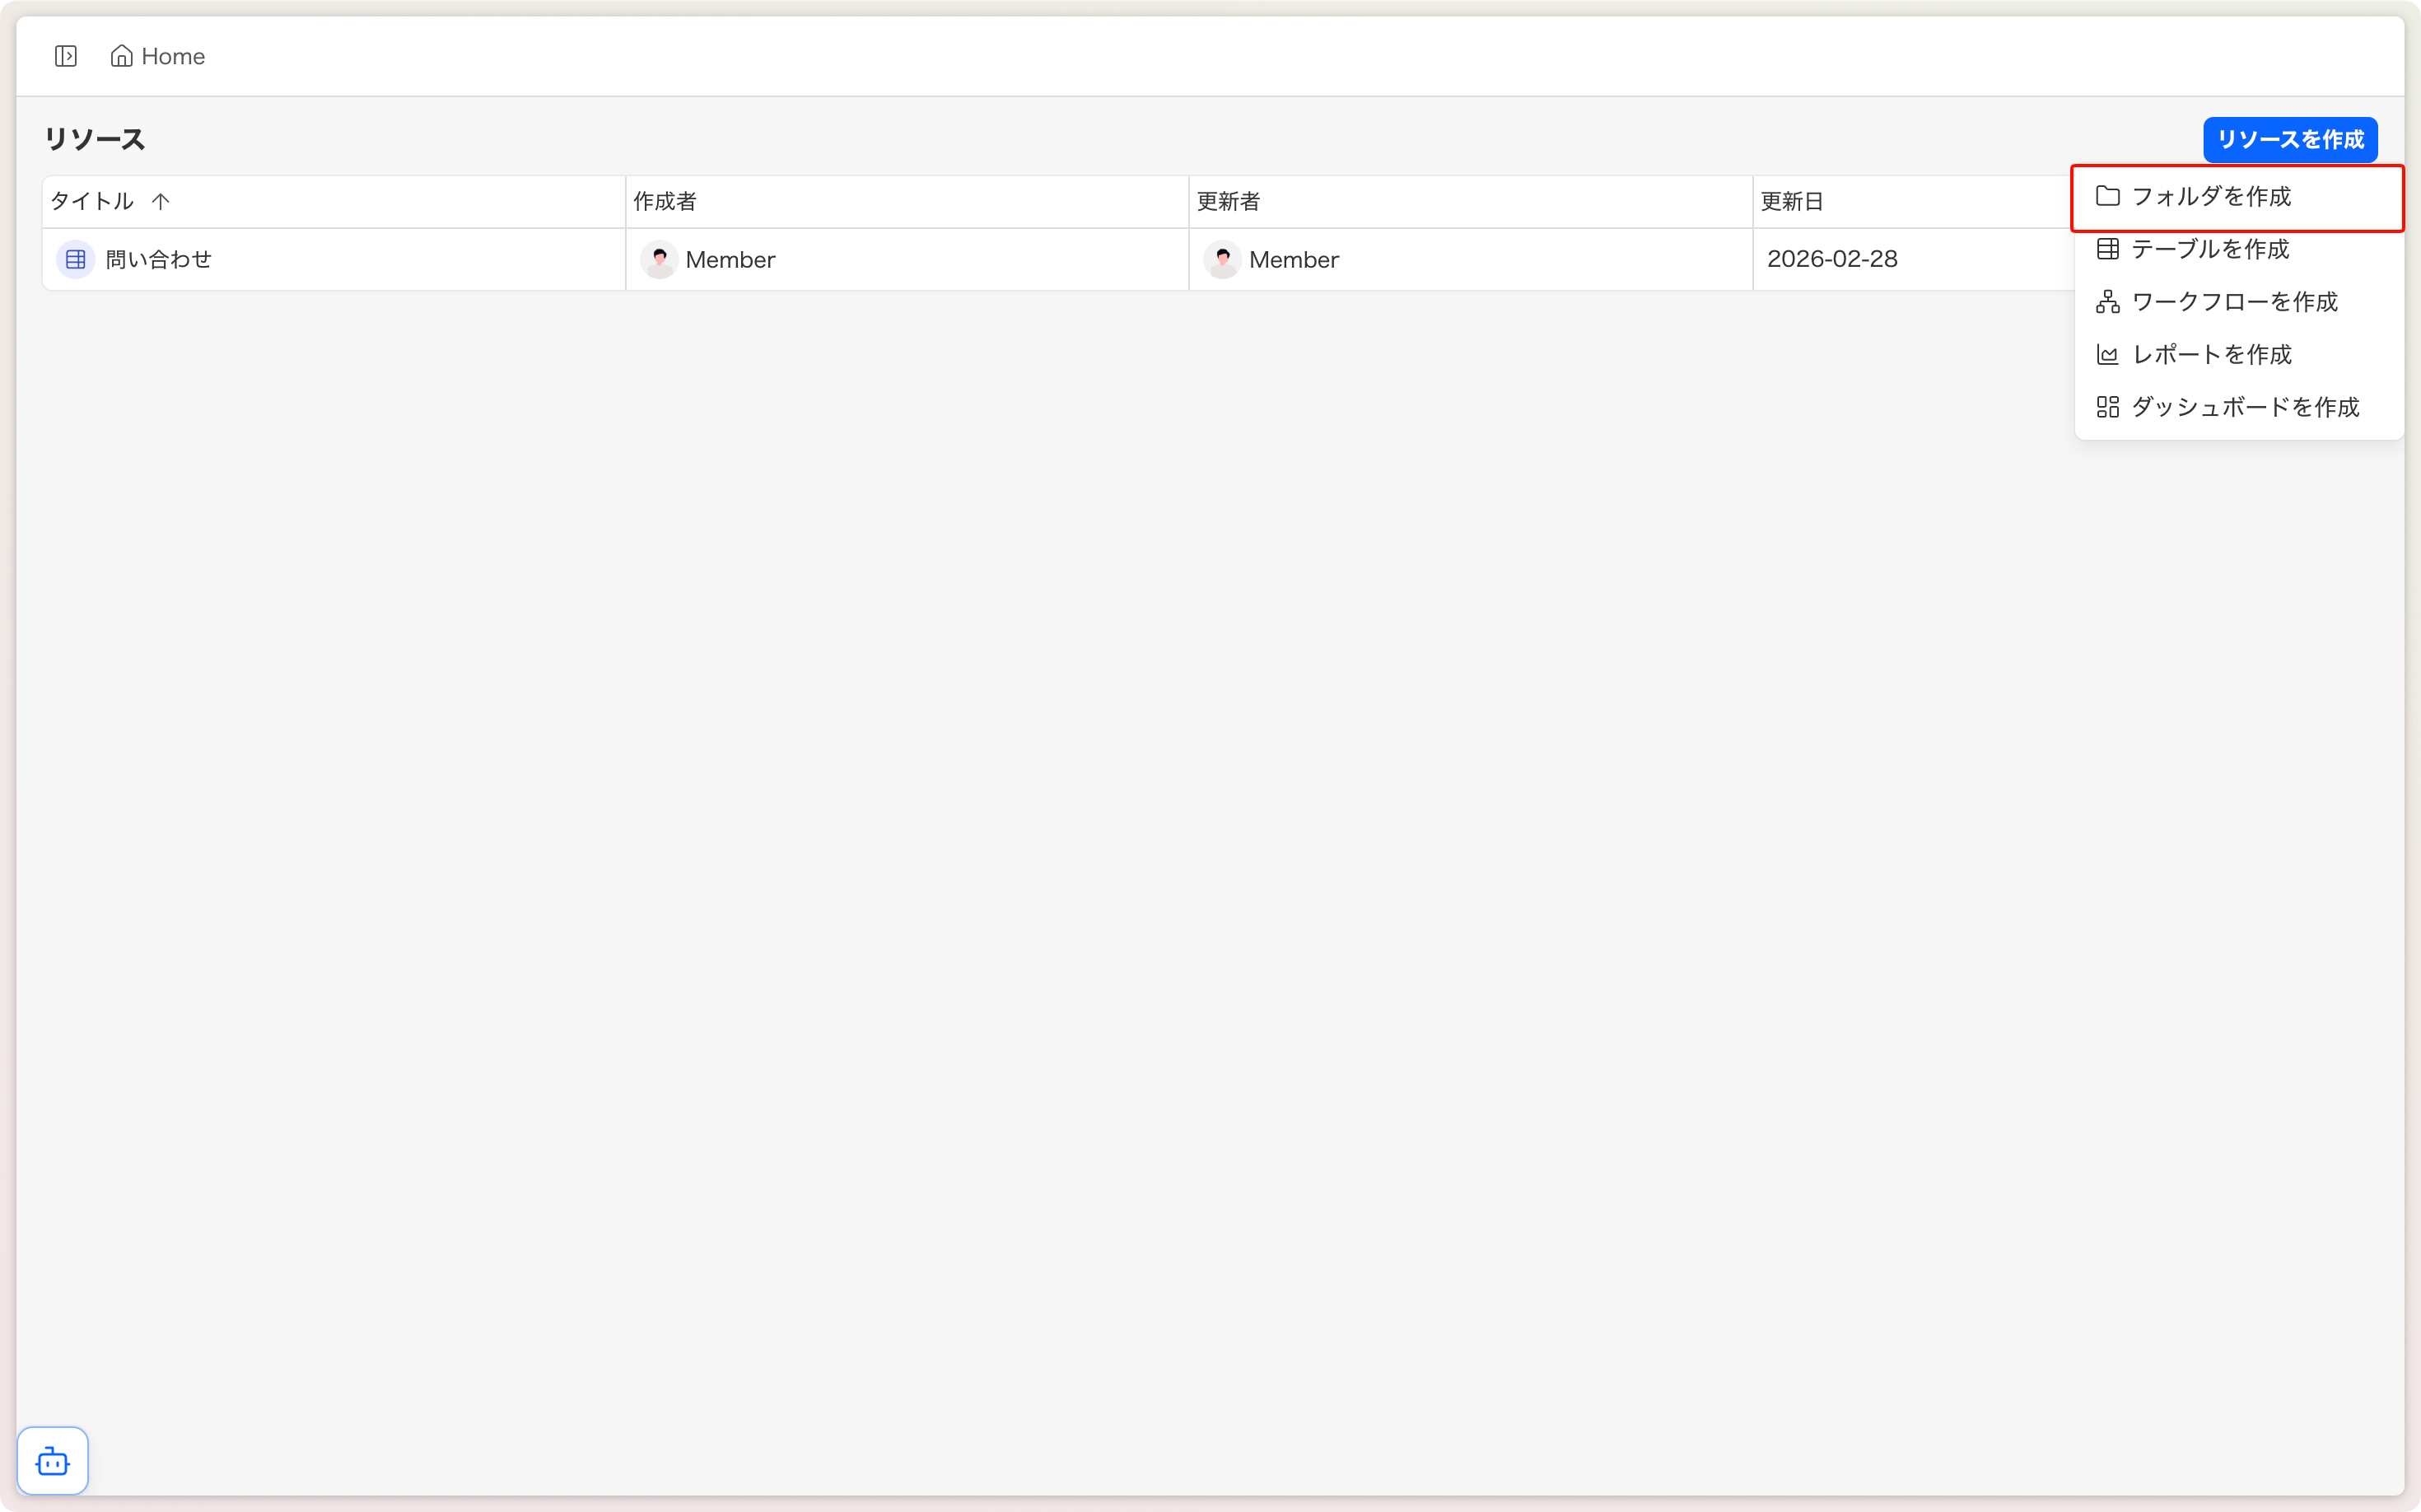
Task: Click the Home house icon
Action: point(121,56)
